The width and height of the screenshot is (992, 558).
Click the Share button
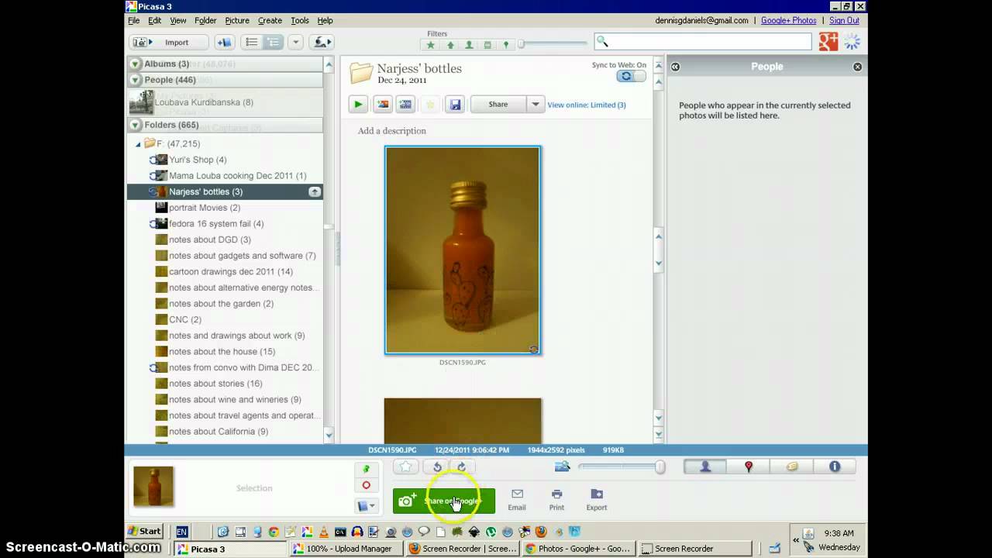pyautogui.click(x=498, y=105)
